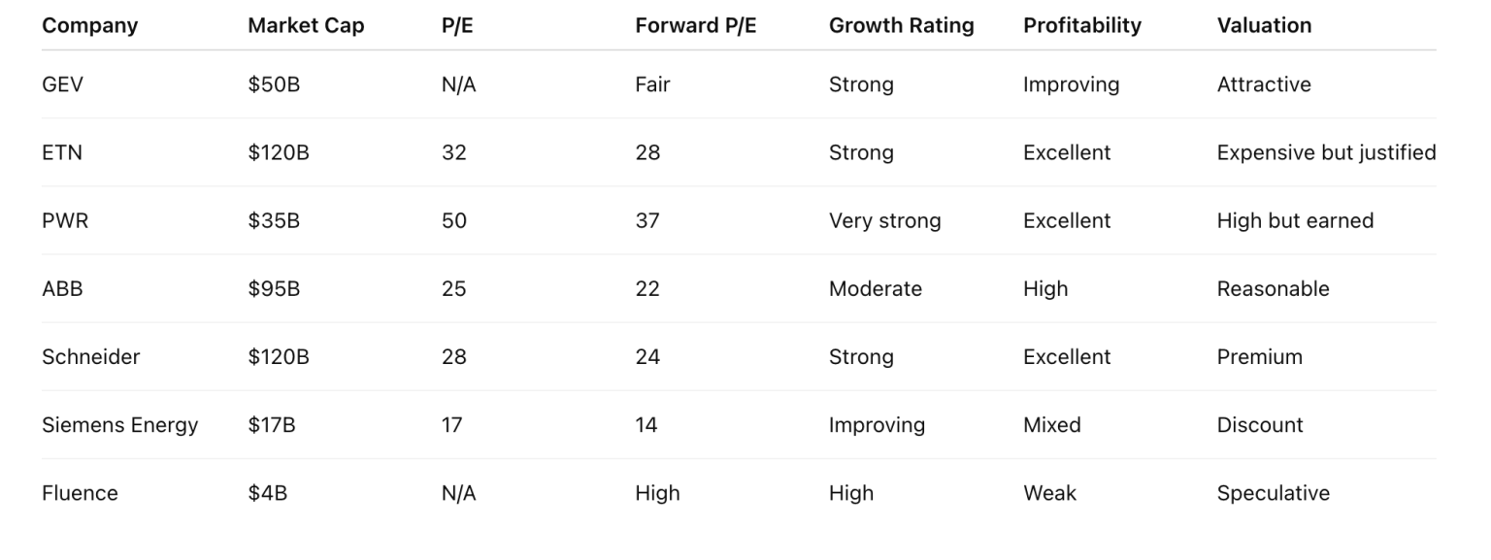Select the "High but earned" valuation cell
Image resolution: width=1491 pixels, height=560 pixels.
click(x=1295, y=220)
